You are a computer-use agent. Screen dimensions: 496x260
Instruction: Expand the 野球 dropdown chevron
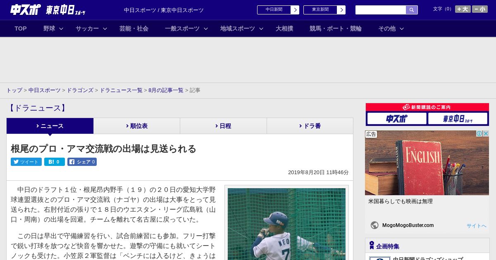pyautogui.click(x=61, y=28)
